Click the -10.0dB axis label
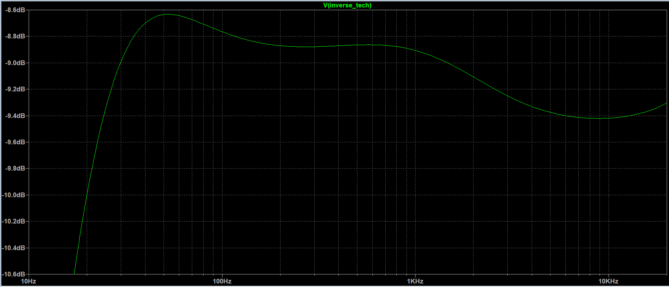The width and height of the screenshot is (669, 287). [x=14, y=195]
